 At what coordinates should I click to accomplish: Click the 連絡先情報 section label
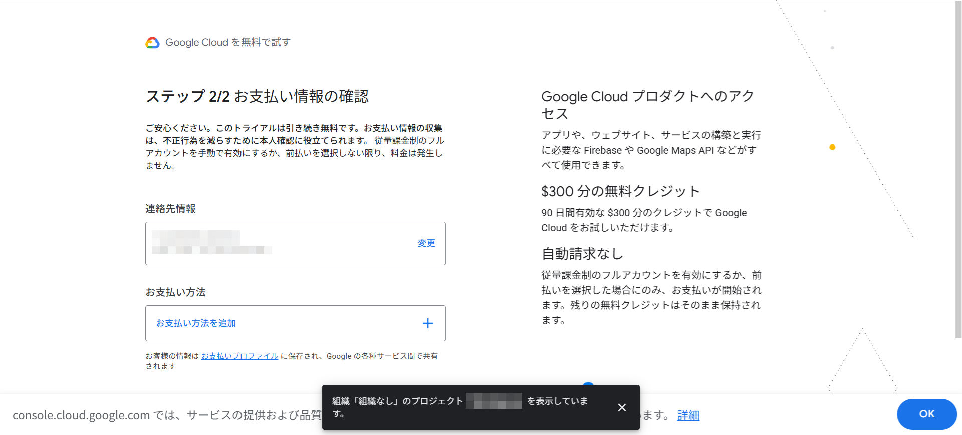pyautogui.click(x=170, y=209)
